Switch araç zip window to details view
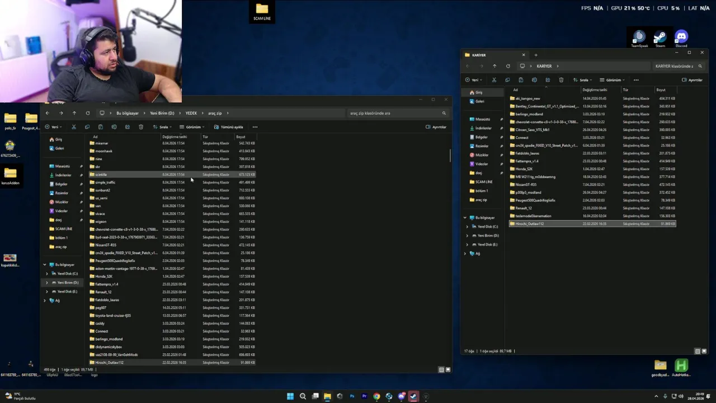 pos(441,369)
